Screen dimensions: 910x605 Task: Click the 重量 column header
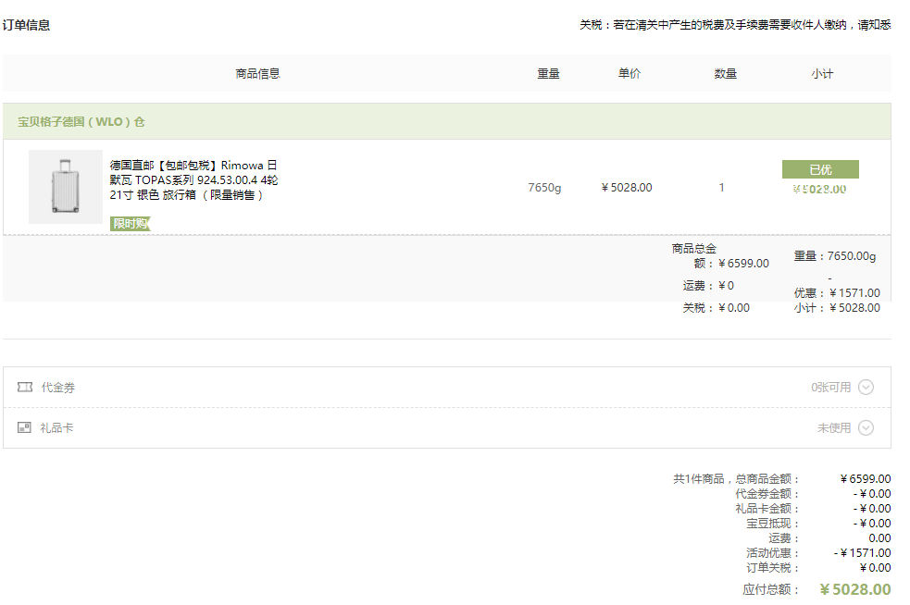(x=548, y=74)
